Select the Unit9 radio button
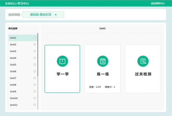Image resolution: width=172 pixels, height=116 pixels. pyautogui.click(x=34, y=91)
